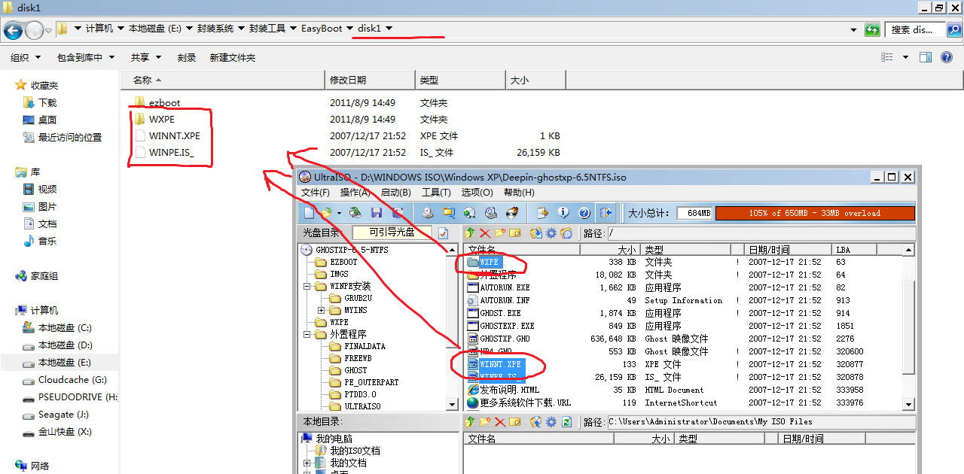The width and height of the screenshot is (964, 474).
Task: Click the red delete X in disc pane
Action: tap(485, 233)
